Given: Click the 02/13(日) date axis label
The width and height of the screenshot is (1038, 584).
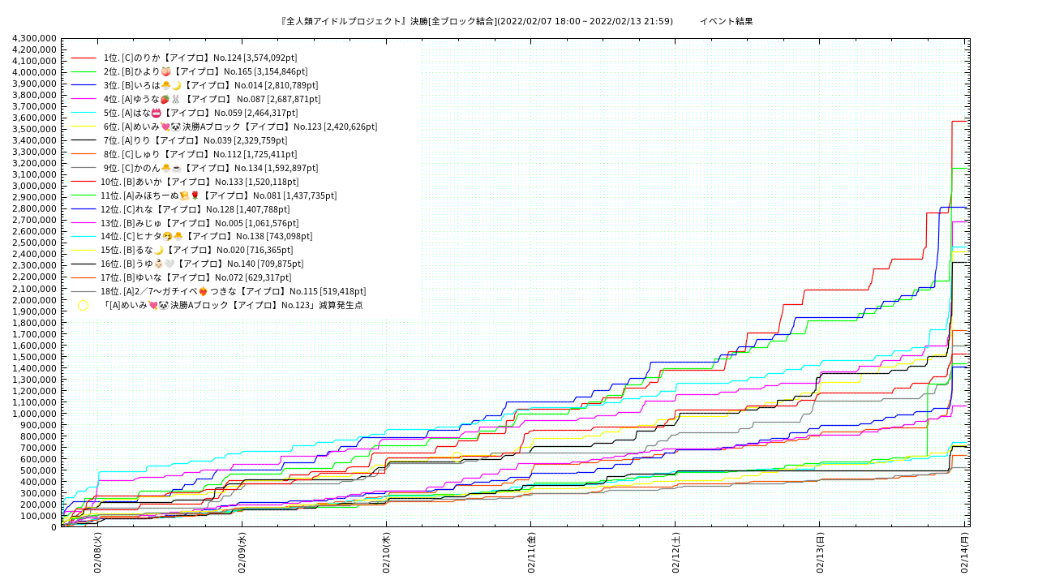Looking at the screenshot, I should click(x=820, y=553).
